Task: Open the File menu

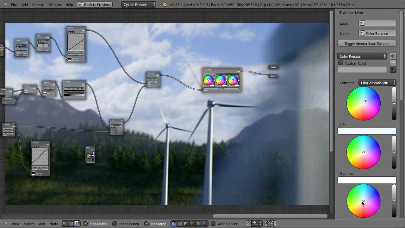Action: pyautogui.click(x=14, y=5)
